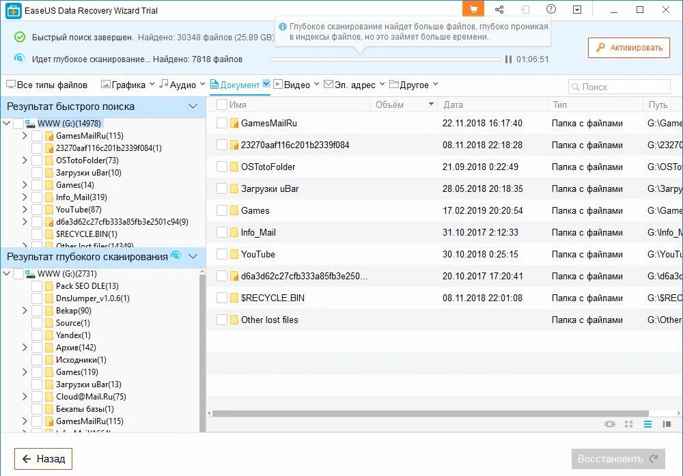Pause the deep scan
The width and height of the screenshot is (683, 476).
click(508, 59)
